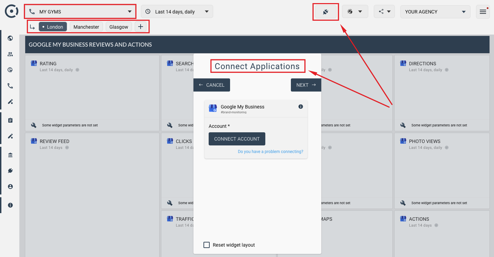
Task: Click 'Some widget parameters are not set' in RATING widget
Action: (70, 125)
